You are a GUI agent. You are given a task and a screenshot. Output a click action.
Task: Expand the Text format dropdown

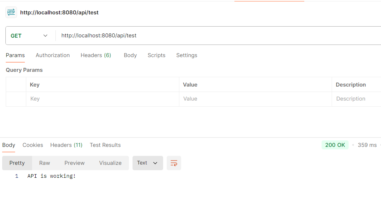148,163
